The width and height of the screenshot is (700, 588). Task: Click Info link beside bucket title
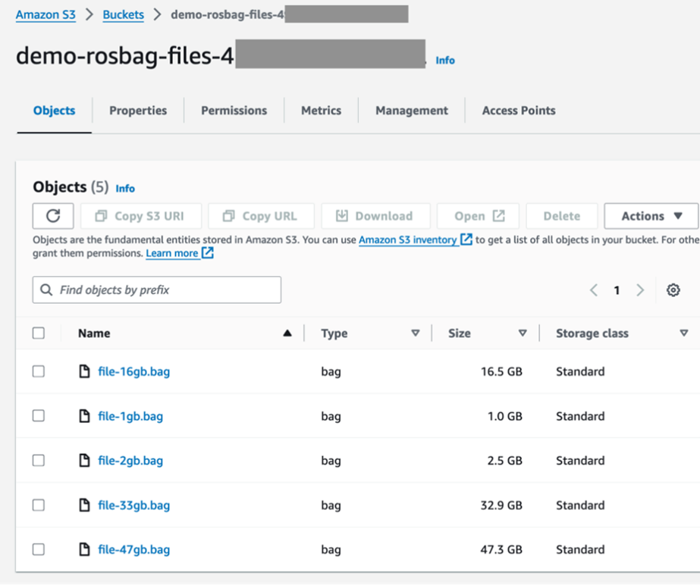[x=445, y=60]
